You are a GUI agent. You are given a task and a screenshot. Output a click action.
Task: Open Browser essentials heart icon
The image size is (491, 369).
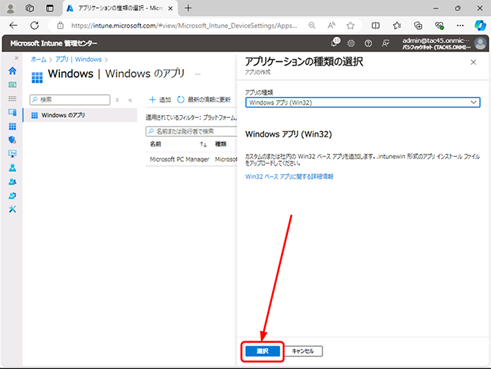439,26
